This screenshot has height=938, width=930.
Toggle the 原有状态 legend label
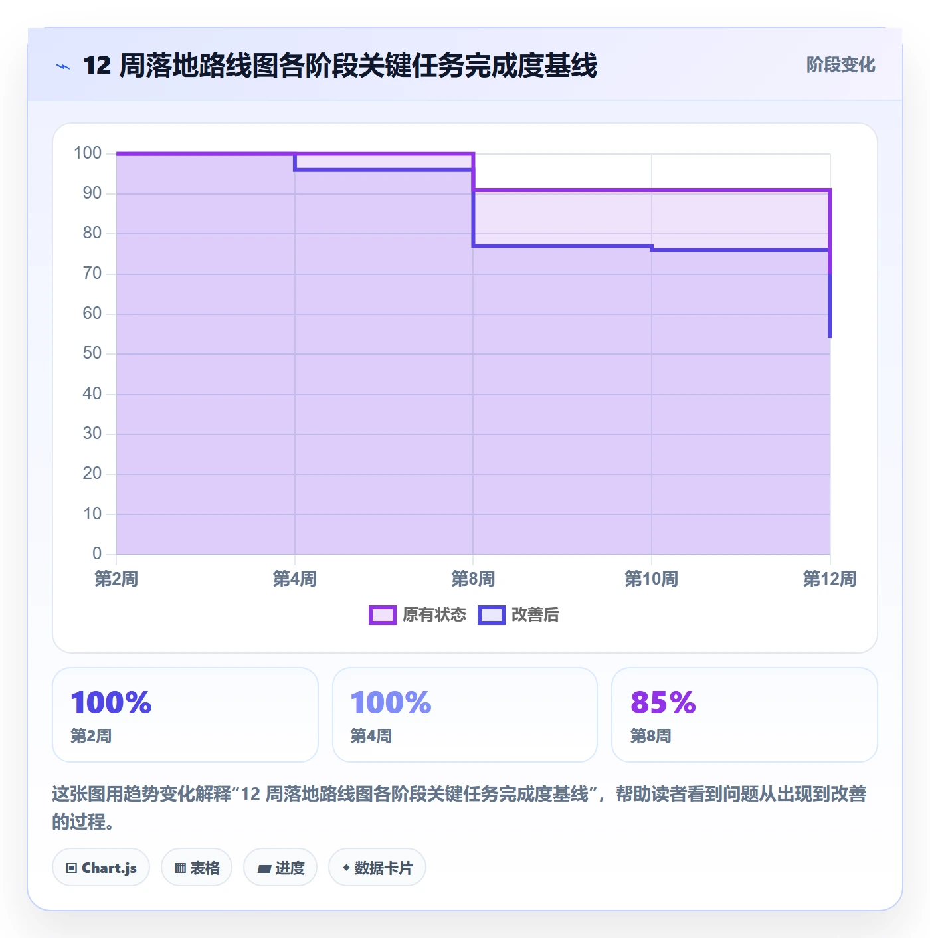pos(434,615)
